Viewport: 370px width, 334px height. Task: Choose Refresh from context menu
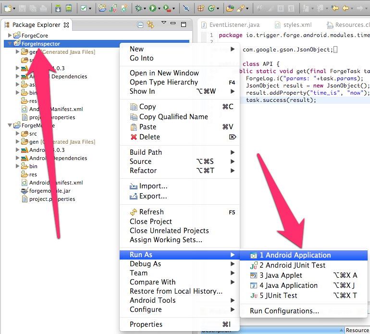pyautogui.click(x=180, y=212)
